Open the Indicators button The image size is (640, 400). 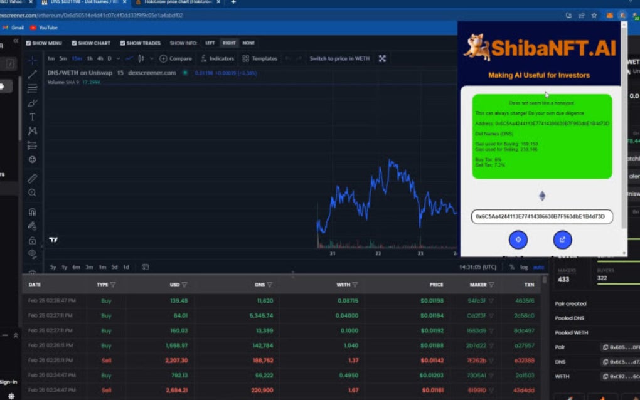217,59
